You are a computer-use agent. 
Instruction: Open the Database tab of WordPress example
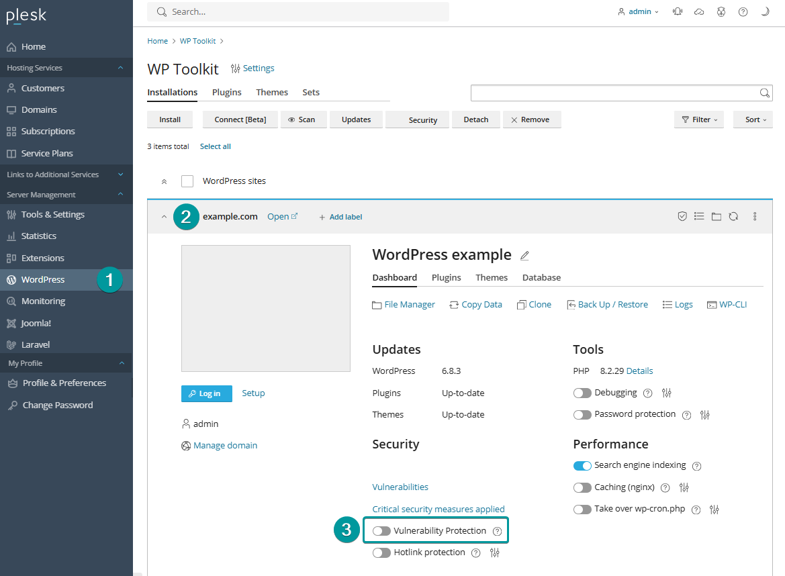(x=541, y=277)
